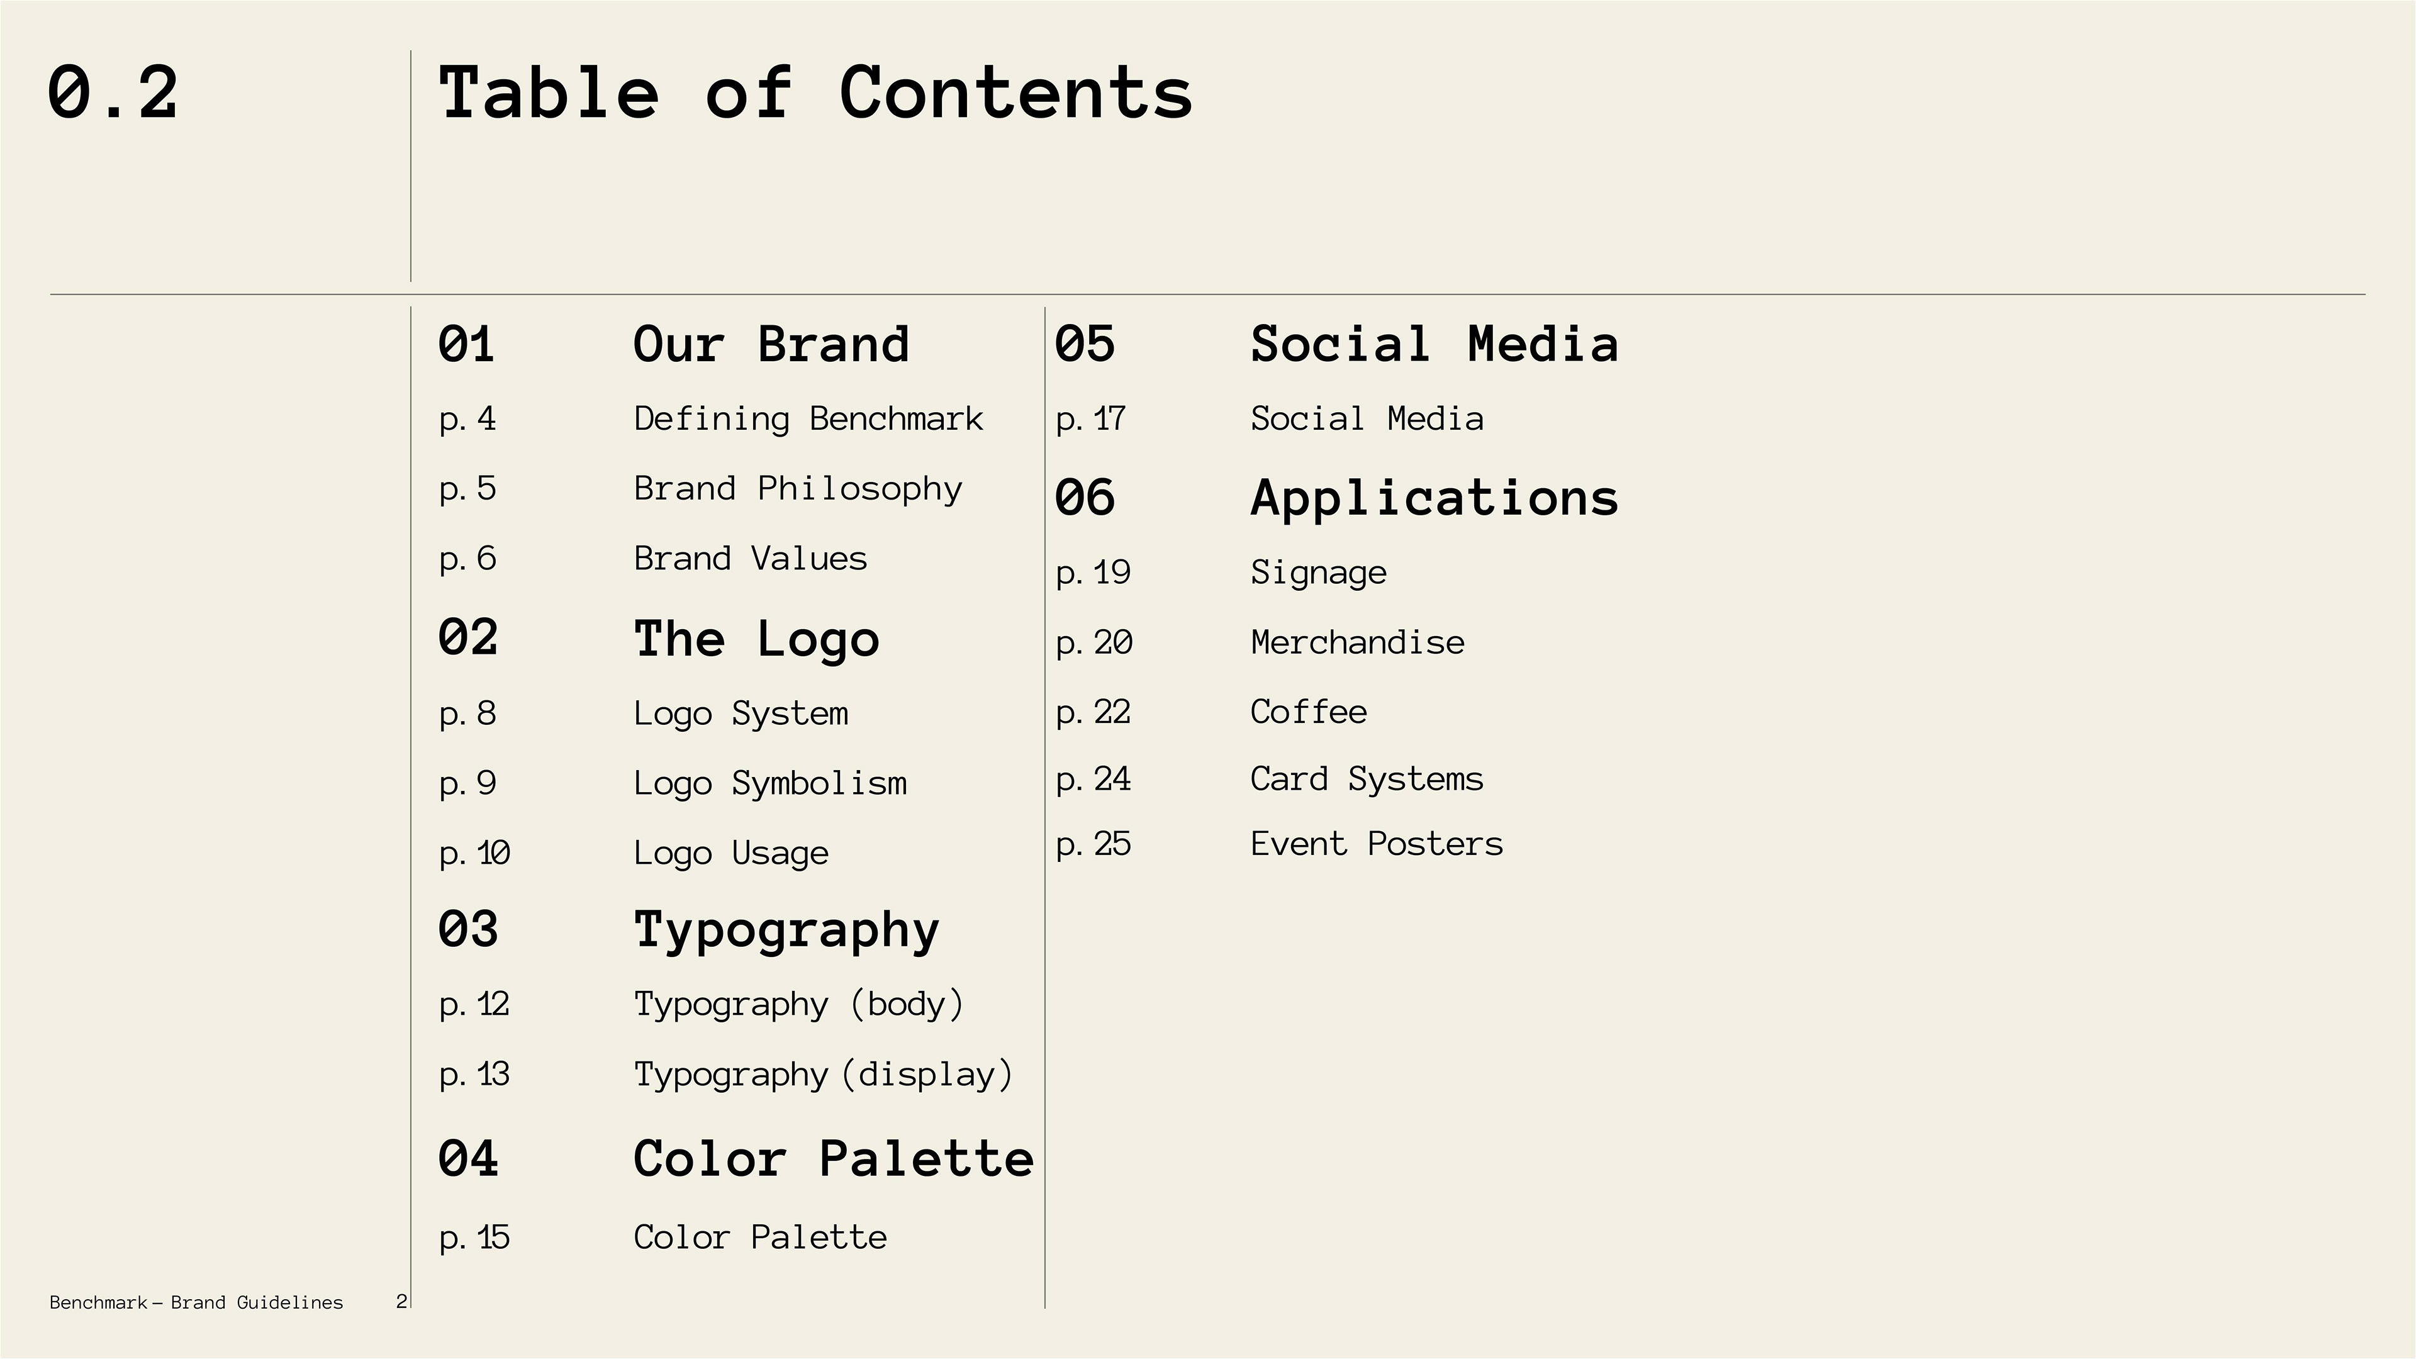Click the Benchmark – Brand Guidelines footer

tap(196, 1303)
